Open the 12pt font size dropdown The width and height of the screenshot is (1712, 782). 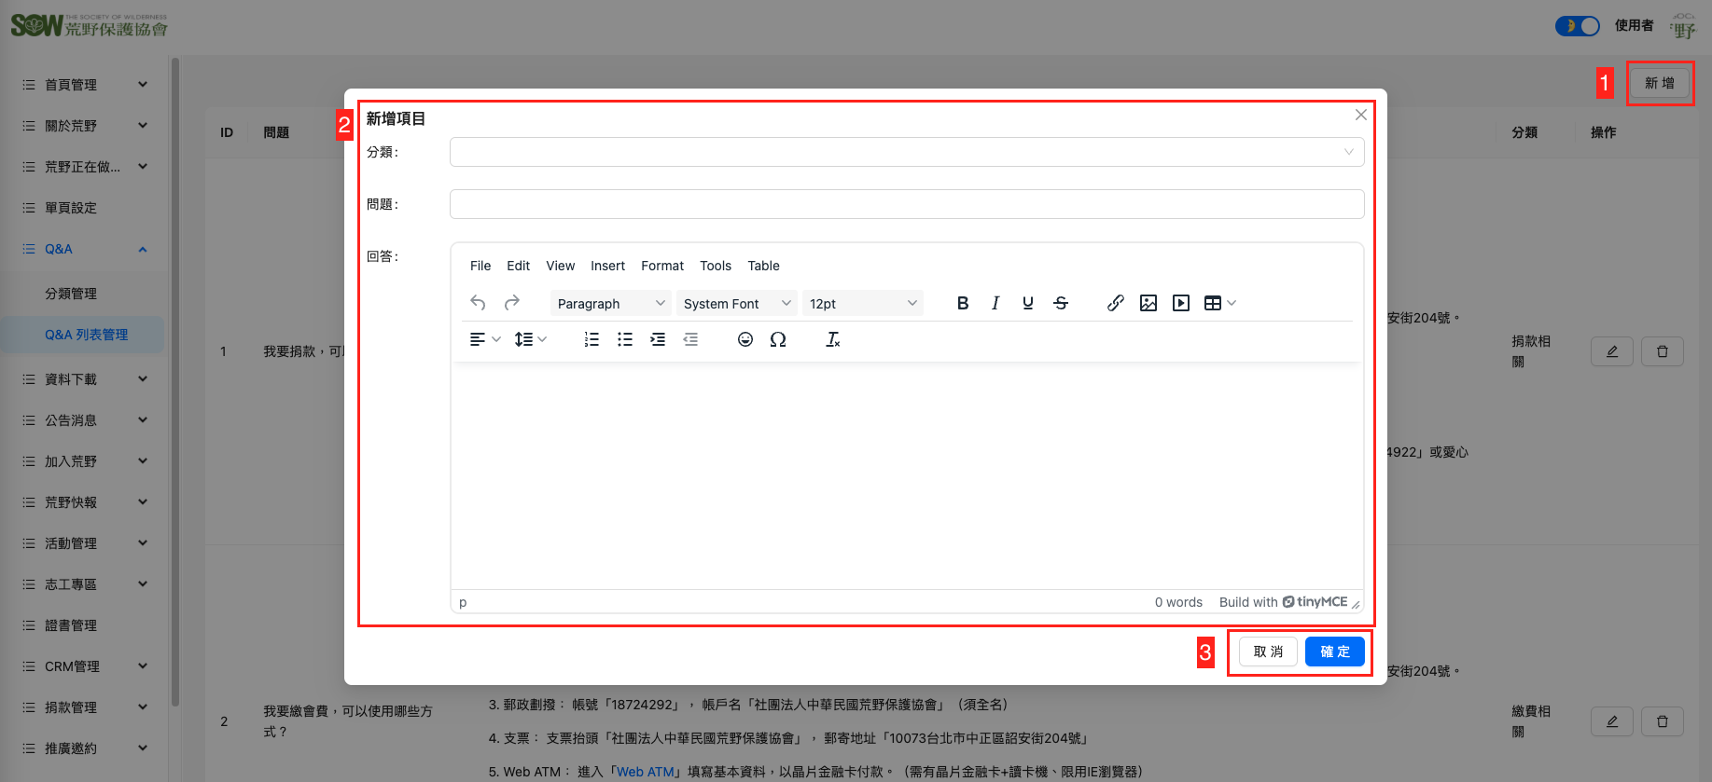pyautogui.click(x=862, y=304)
